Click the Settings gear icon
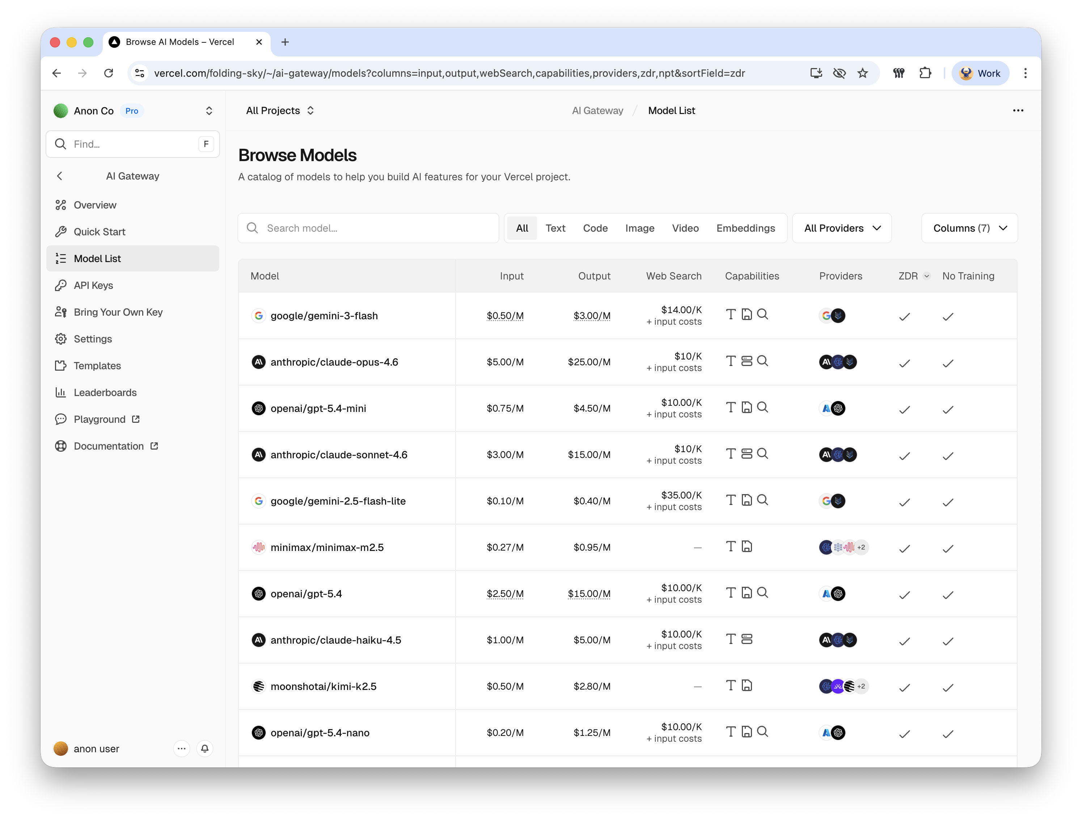1082x821 pixels. pos(61,339)
